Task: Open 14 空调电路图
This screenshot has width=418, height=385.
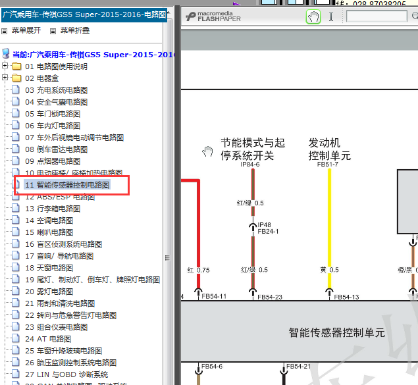Action: [x=49, y=220]
